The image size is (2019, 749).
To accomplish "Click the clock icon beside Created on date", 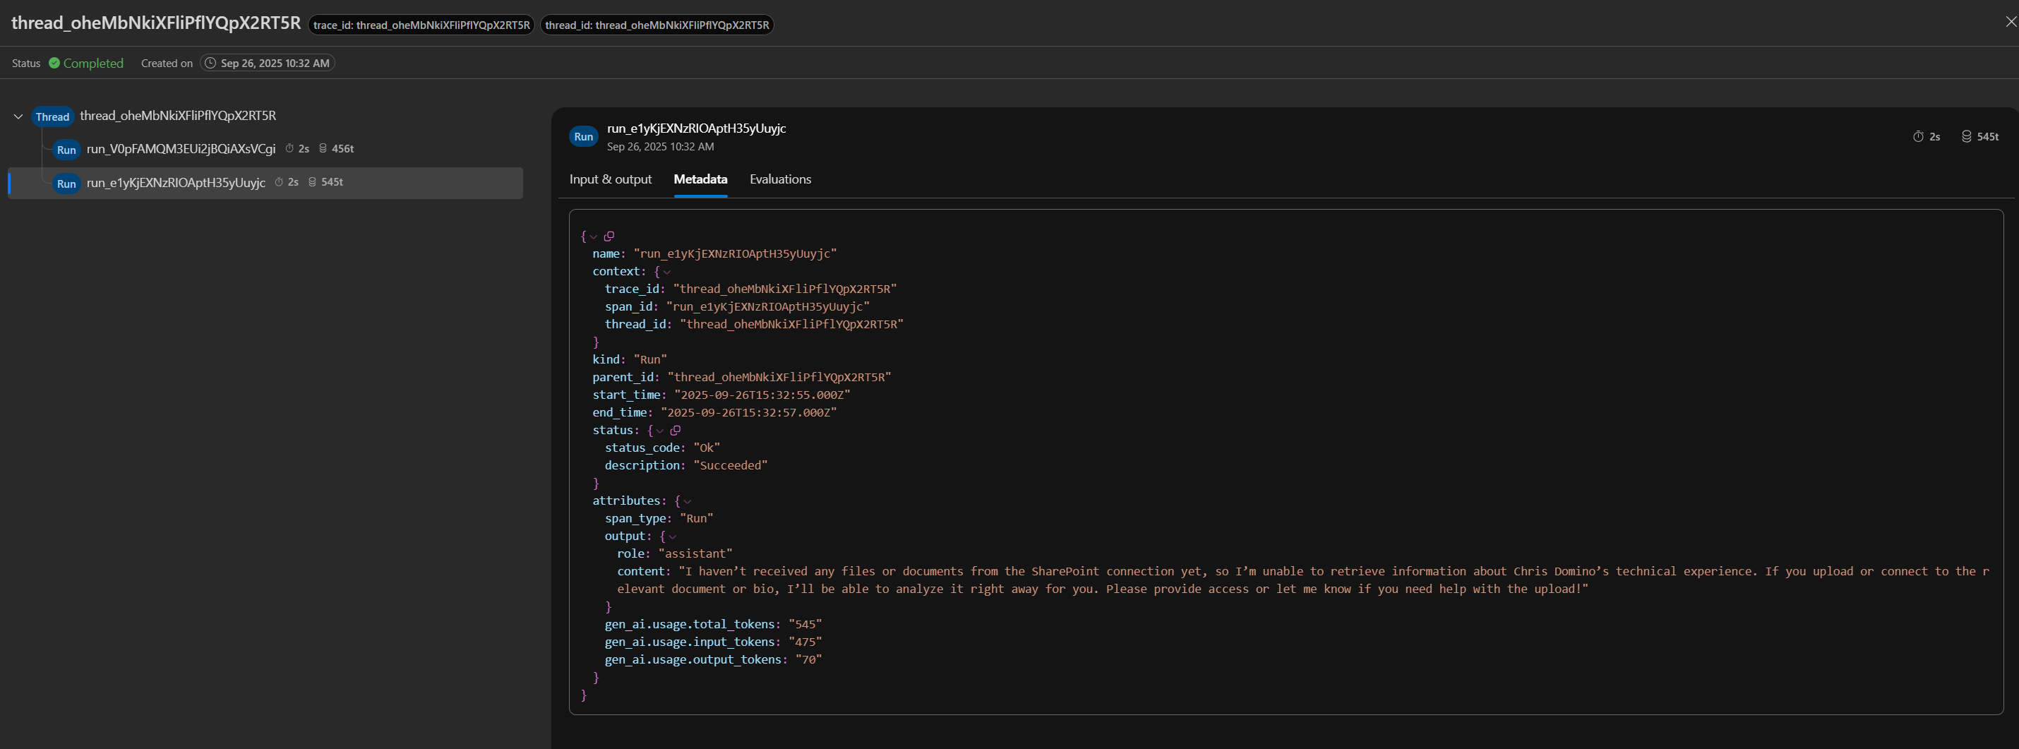I will pos(210,64).
